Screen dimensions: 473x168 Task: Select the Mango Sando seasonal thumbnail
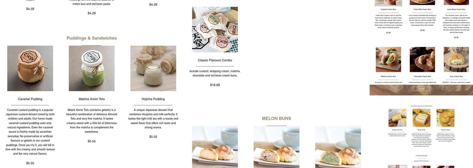pyautogui.click(x=421, y=118)
